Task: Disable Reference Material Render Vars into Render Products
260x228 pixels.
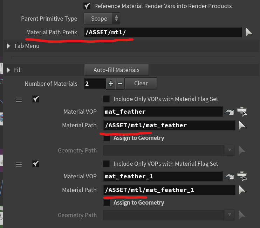Action: pyautogui.click(x=87, y=6)
